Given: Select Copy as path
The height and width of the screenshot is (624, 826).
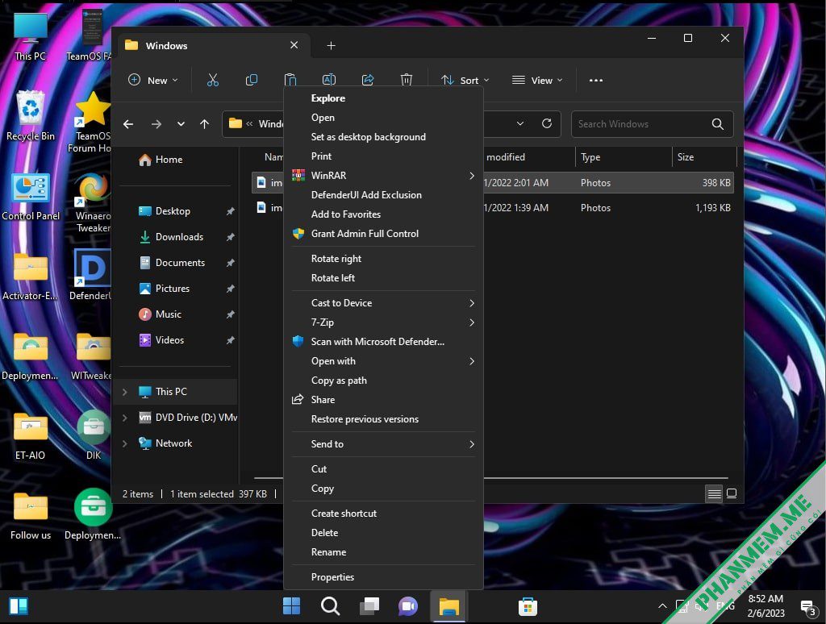Looking at the screenshot, I should (383, 381).
